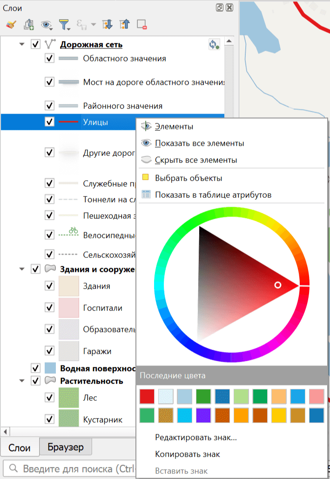This screenshot has width=330, height=479.
Task: Choose Редактировать знак...
Action: point(231,438)
